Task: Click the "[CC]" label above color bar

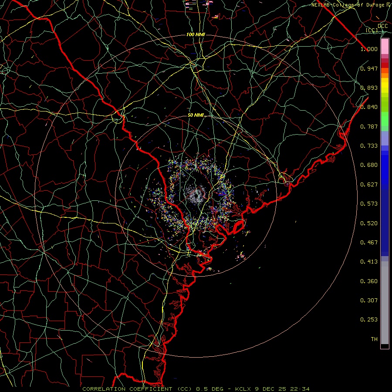Action: 372,30
